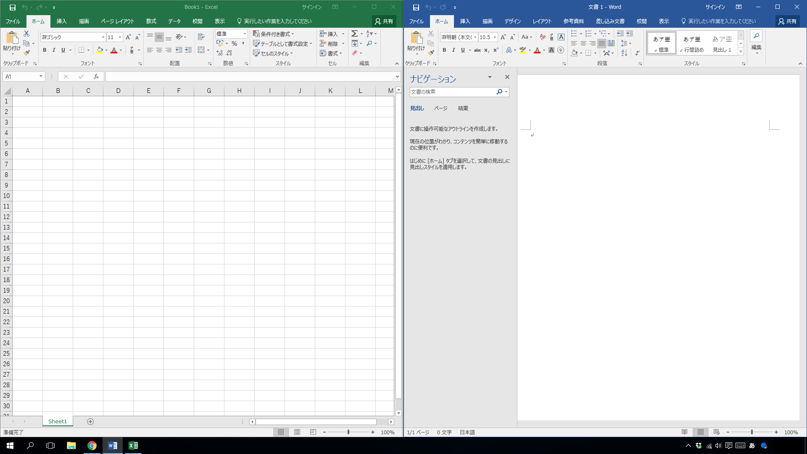Click 共有 share button in Word
This screenshot has height=454, width=807.
[x=787, y=21]
